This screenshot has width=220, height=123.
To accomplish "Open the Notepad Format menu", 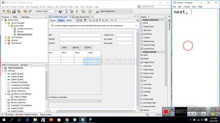I will point(186,7).
